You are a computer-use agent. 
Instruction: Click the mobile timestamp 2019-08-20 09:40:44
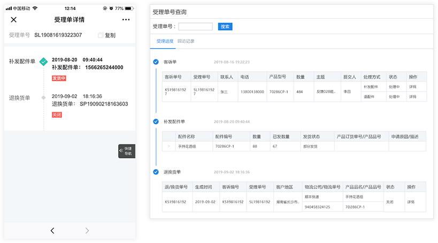click(77, 60)
